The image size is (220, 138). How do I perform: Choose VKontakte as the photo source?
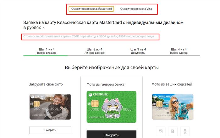click(173, 131)
